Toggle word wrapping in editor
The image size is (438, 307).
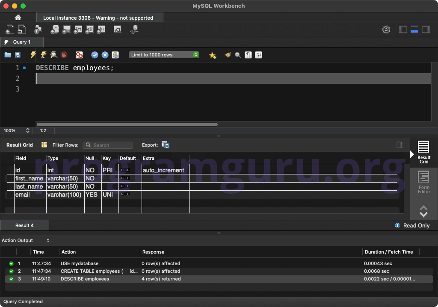(x=258, y=55)
